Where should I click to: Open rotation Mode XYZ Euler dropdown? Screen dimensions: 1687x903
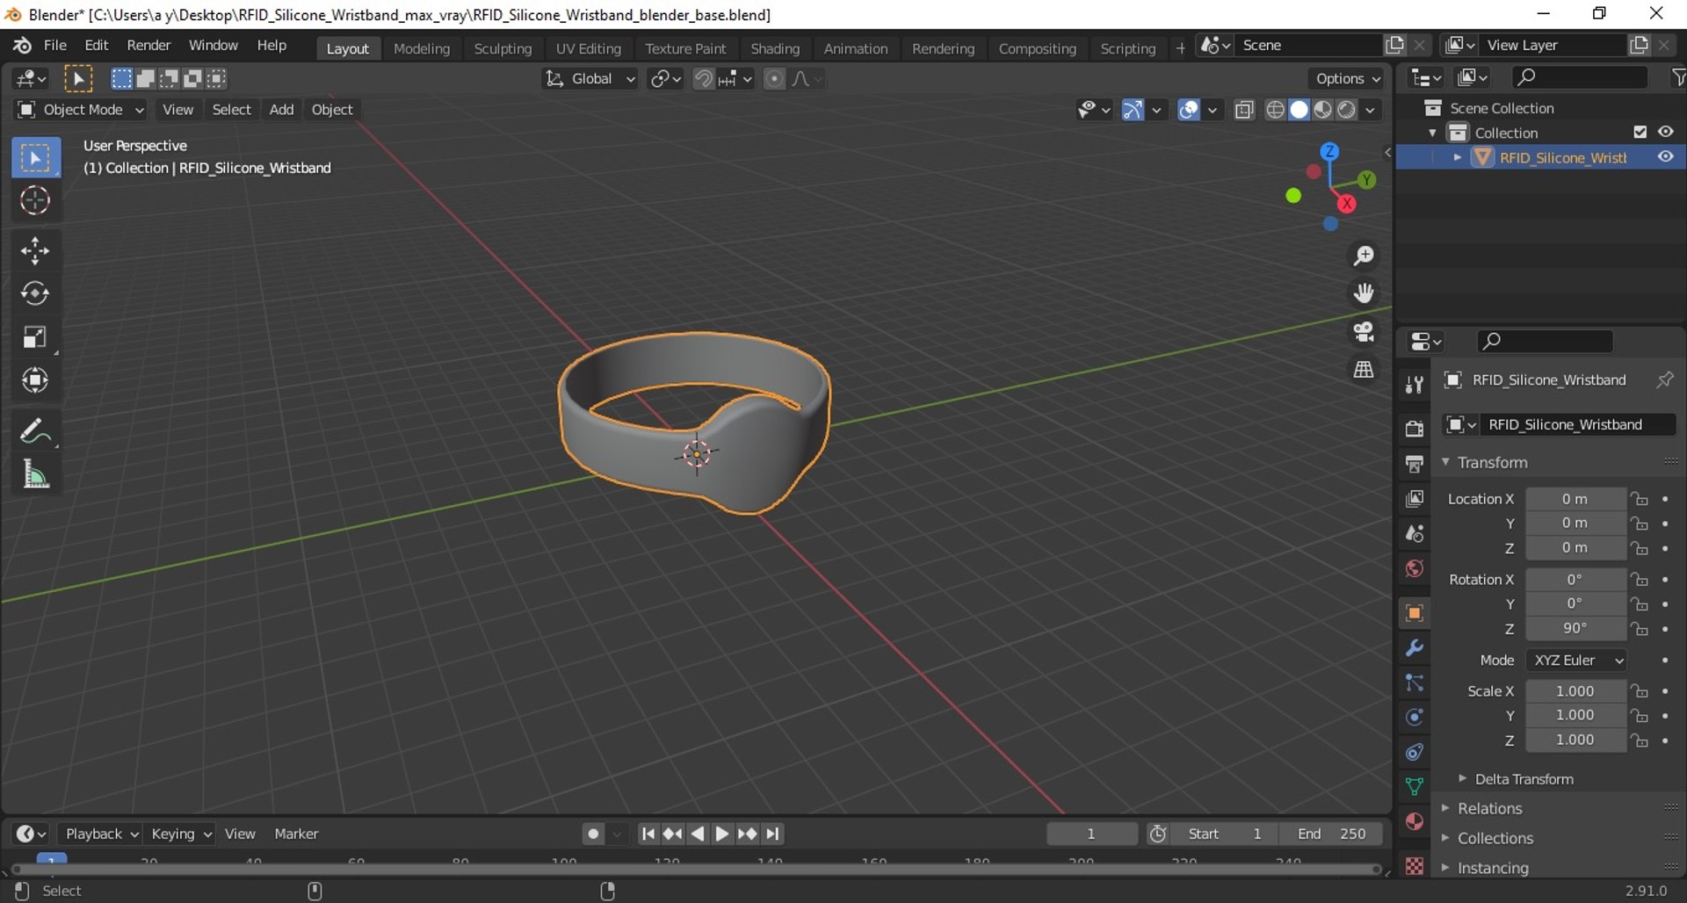coord(1577,661)
